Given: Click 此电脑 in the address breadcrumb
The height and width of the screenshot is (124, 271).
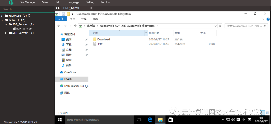Looking at the screenshot, I should [x=91, y=26].
